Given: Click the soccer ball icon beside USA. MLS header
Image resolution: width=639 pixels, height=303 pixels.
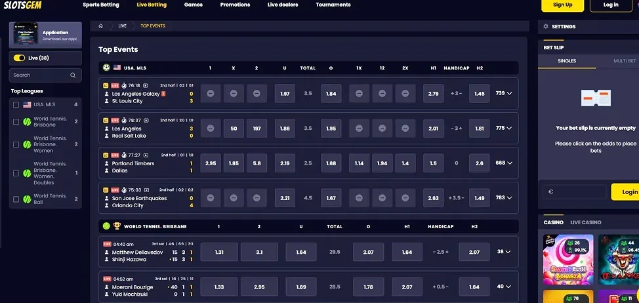Looking at the screenshot, I should (106, 68).
